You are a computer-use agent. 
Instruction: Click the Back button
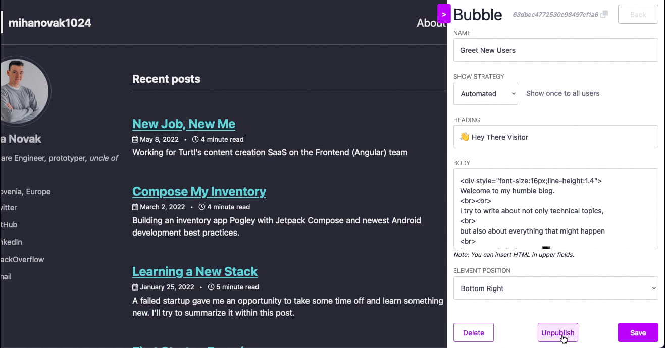(638, 14)
